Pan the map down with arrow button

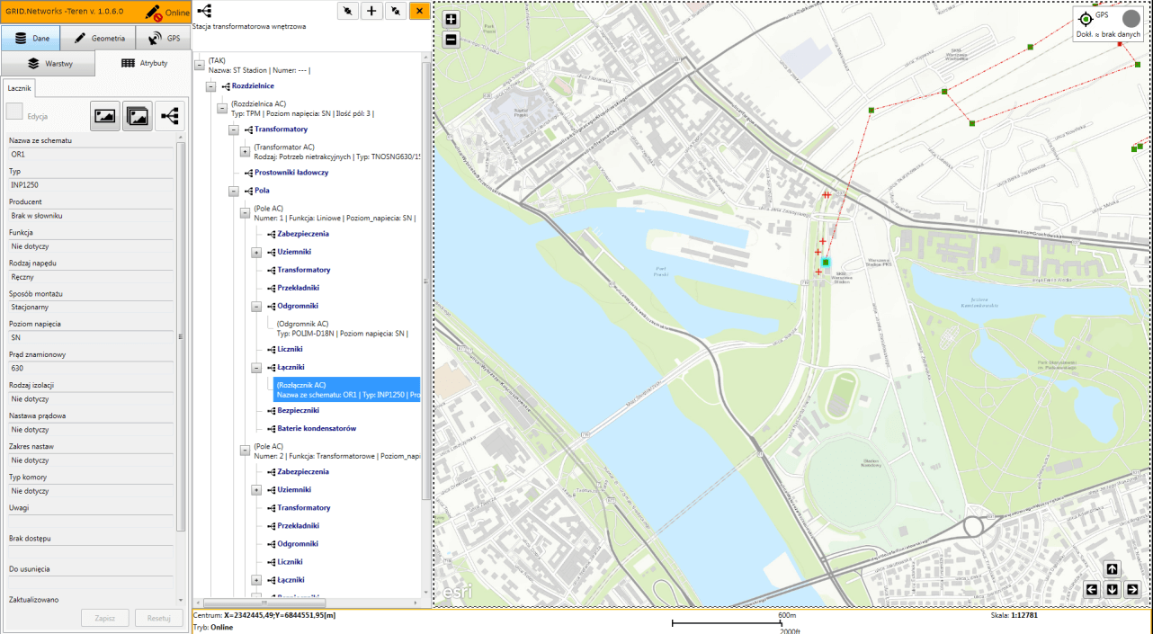point(1112,590)
